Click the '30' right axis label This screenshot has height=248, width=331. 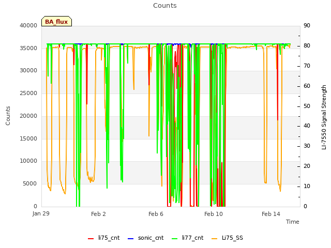[307, 146]
